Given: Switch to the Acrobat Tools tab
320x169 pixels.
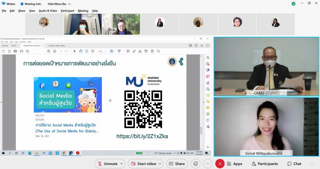Looking at the screenshot, I should tap(14, 46).
